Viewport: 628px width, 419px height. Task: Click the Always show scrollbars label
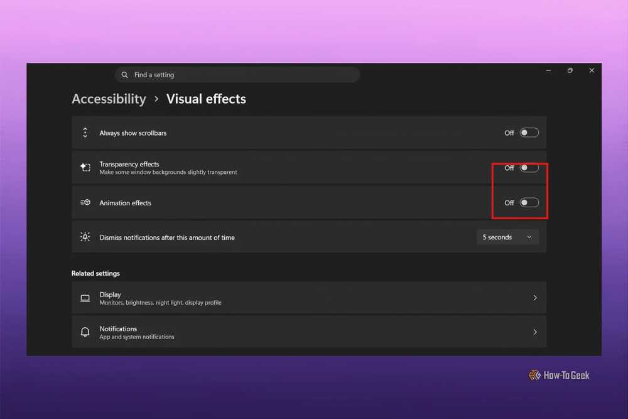point(133,133)
